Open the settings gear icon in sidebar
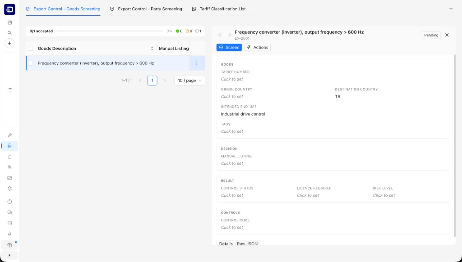 9,189
